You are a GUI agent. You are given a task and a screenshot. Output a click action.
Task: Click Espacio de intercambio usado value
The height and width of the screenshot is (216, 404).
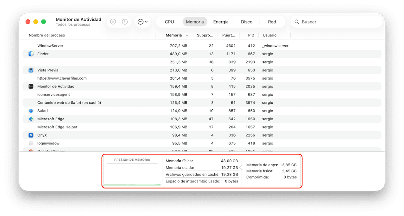pyautogui.click(x=232, y=181)
